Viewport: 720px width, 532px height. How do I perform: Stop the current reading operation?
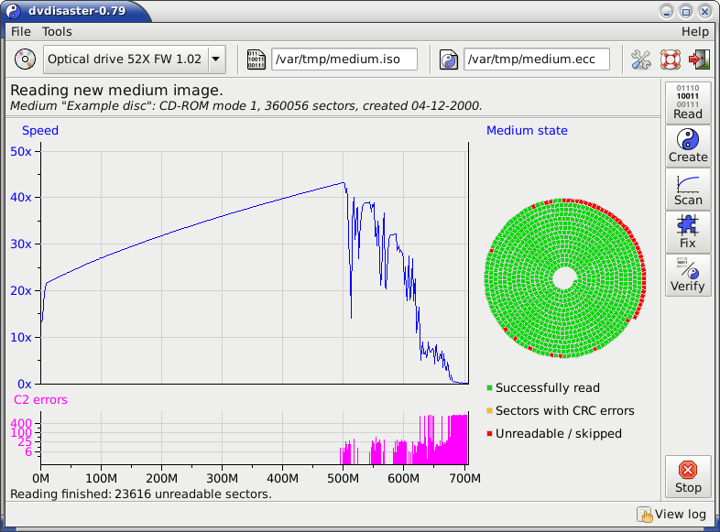pos(687,476)
